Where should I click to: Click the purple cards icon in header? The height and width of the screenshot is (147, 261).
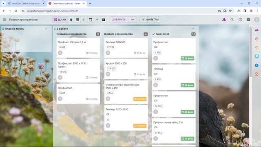click(224, 20)
